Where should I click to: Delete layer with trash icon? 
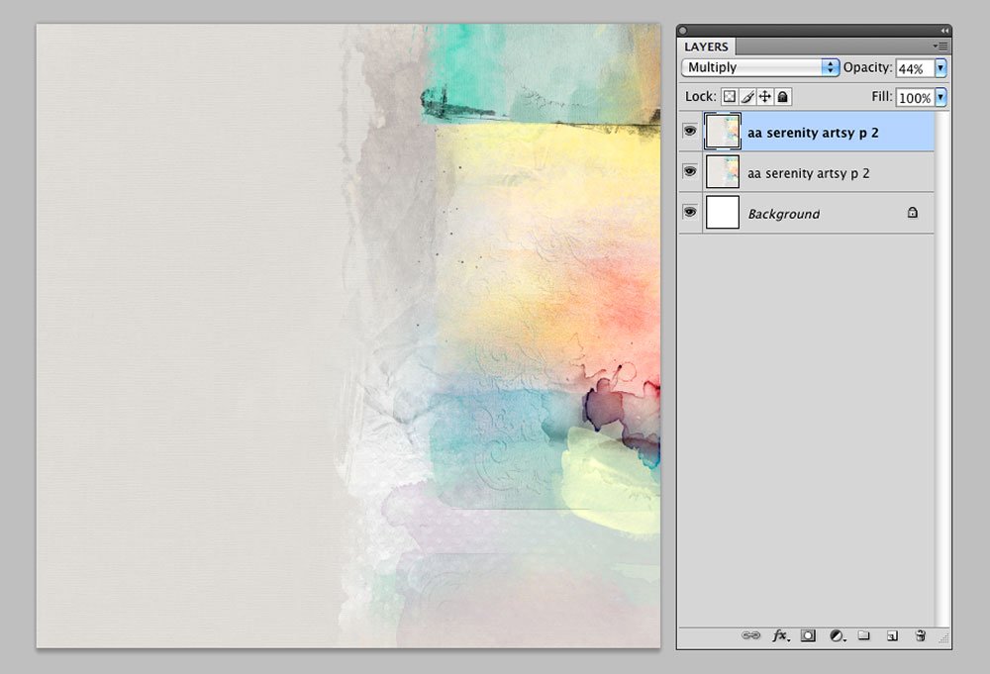point(920,635)
